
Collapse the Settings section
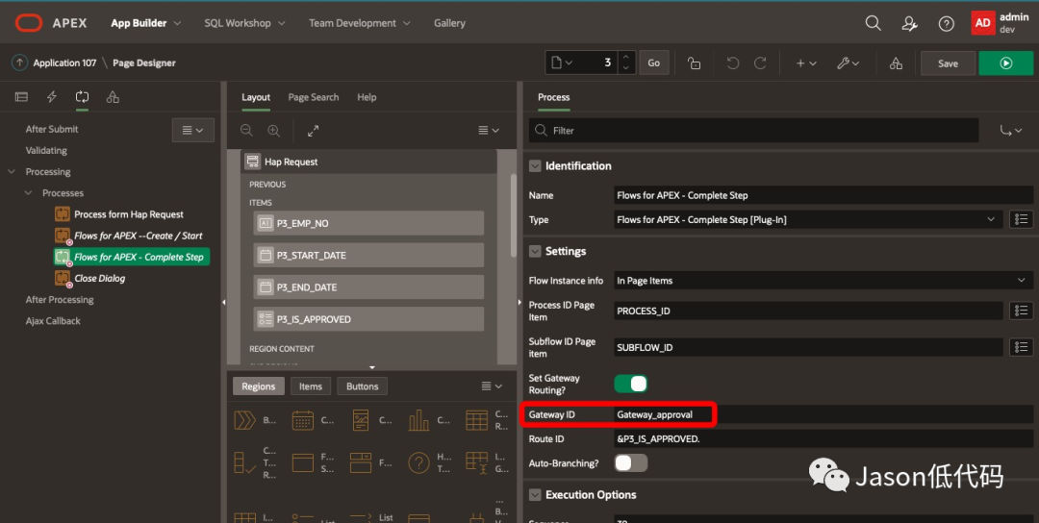coord(535,252)
